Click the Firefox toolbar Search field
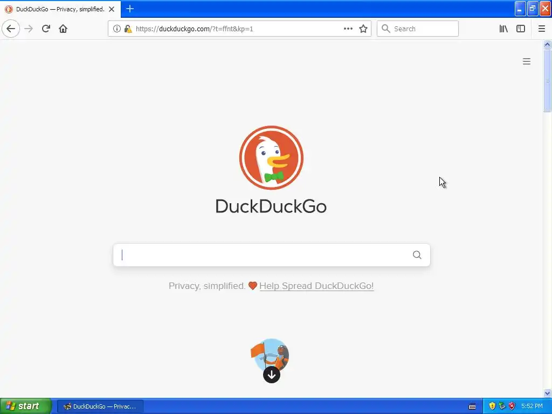 [418, 29]
